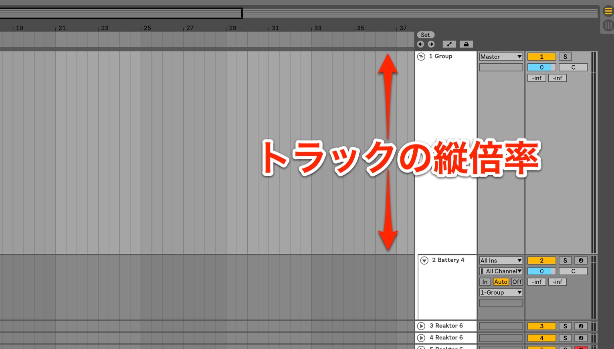The height and width of the screenshot is (349, 614).
Task: Open the 1-Group output routing dropdown
Action: 501,293
